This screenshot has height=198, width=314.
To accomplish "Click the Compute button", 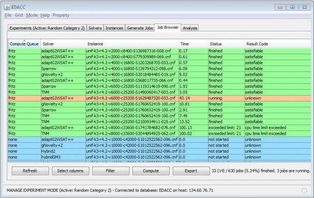I will coord(151,171).
